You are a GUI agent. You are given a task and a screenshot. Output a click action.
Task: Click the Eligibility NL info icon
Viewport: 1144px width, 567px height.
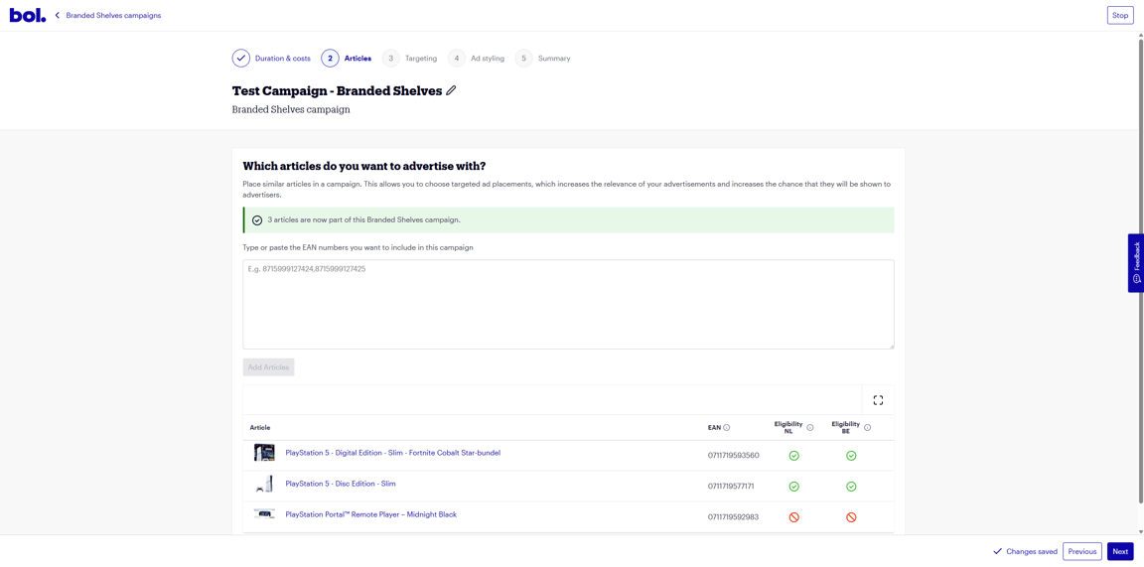tap(810, 428)
